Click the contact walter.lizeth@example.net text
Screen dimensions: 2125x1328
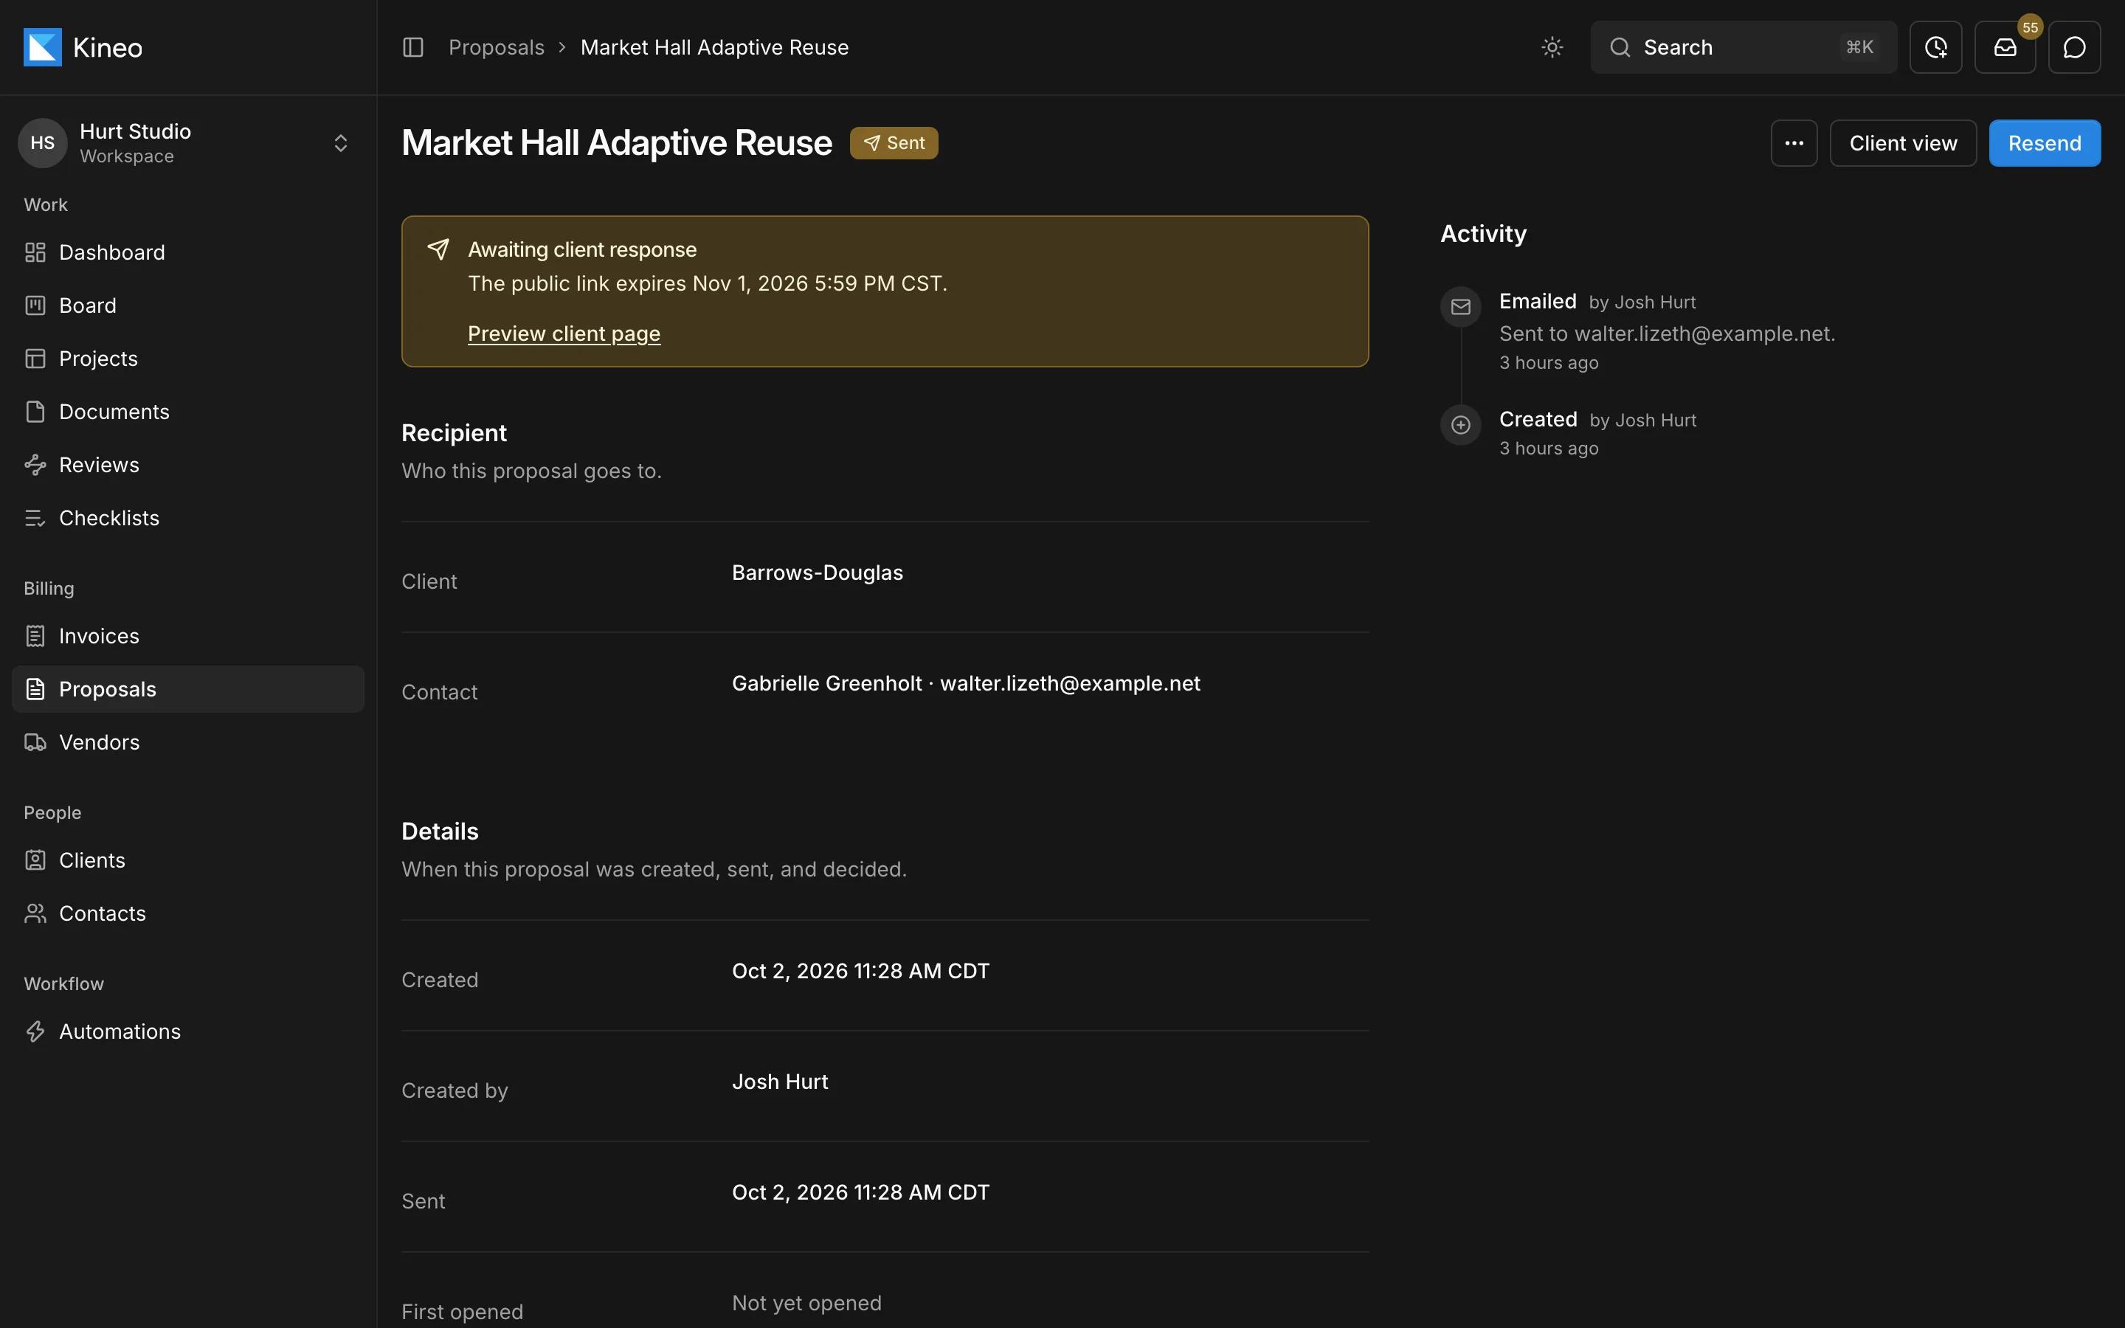(x=1070, y=683)
